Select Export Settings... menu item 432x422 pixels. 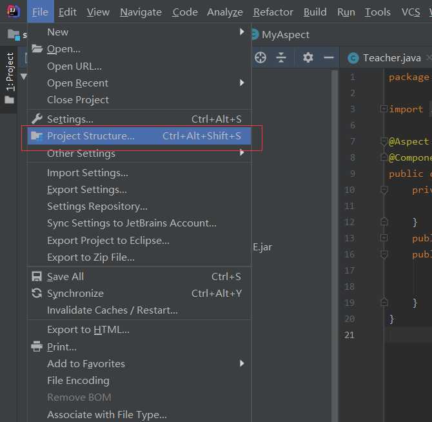tap(139, 190)
